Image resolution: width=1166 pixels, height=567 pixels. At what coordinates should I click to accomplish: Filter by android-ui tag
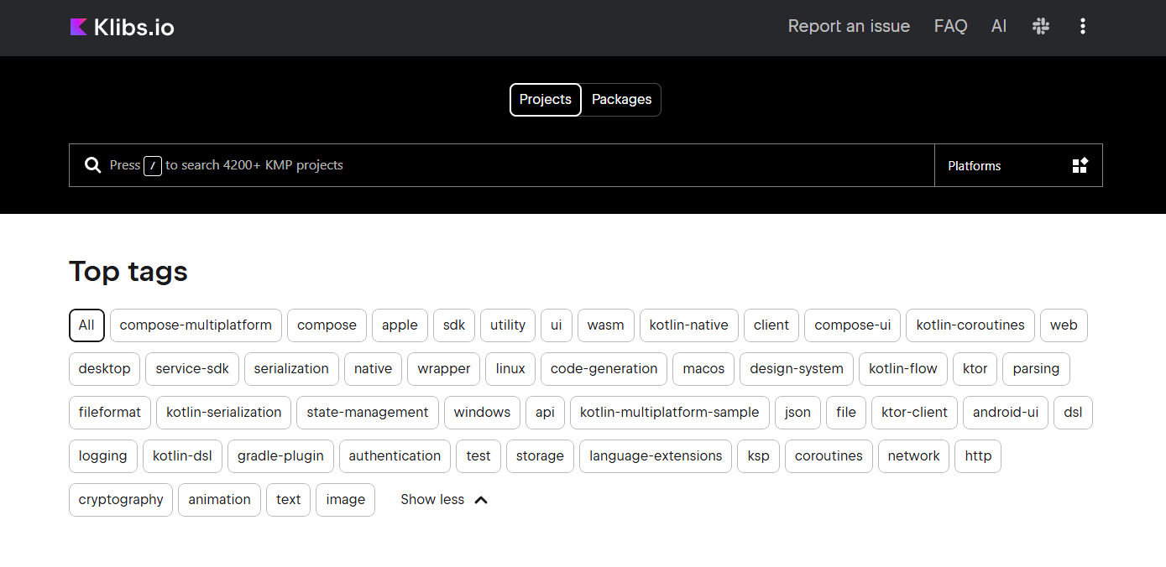coord(1006,413)
